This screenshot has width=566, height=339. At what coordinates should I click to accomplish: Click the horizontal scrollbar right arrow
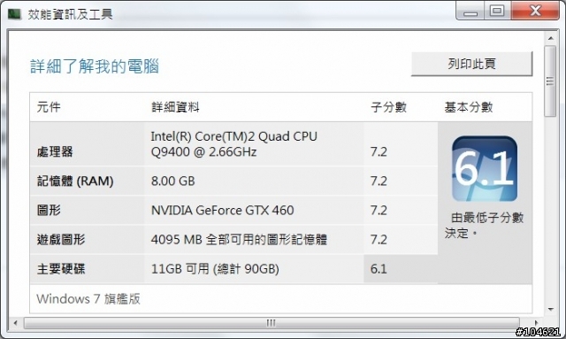coord(537,323)
